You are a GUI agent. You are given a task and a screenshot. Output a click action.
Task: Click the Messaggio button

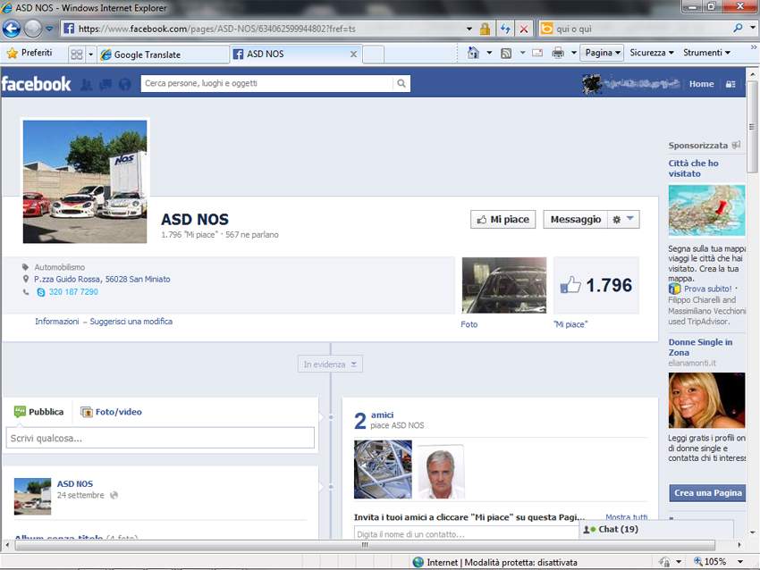(575, 220)
